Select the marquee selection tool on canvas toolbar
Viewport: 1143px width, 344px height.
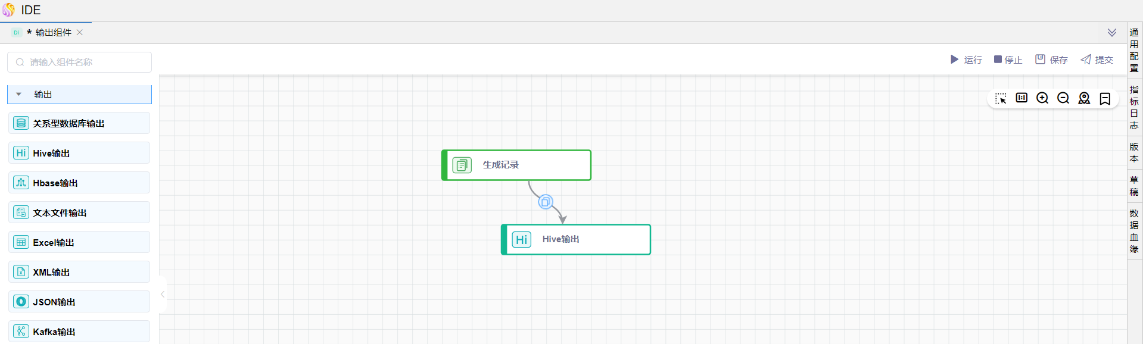tap(1001, 98)
